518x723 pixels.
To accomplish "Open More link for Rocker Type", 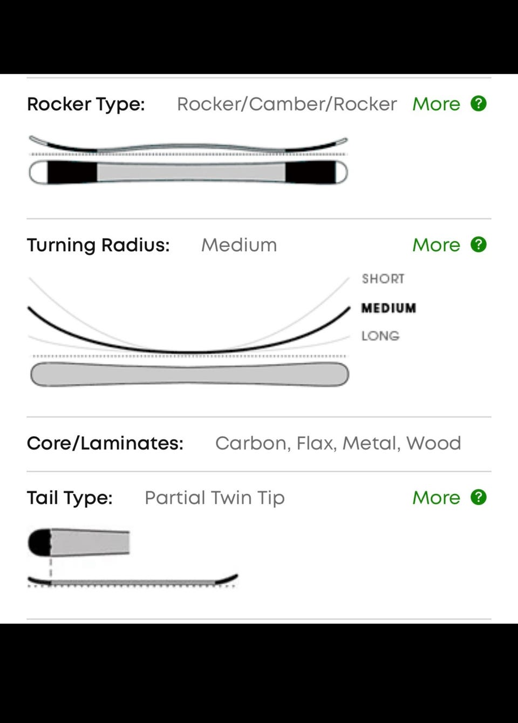I will click(436, 104).
